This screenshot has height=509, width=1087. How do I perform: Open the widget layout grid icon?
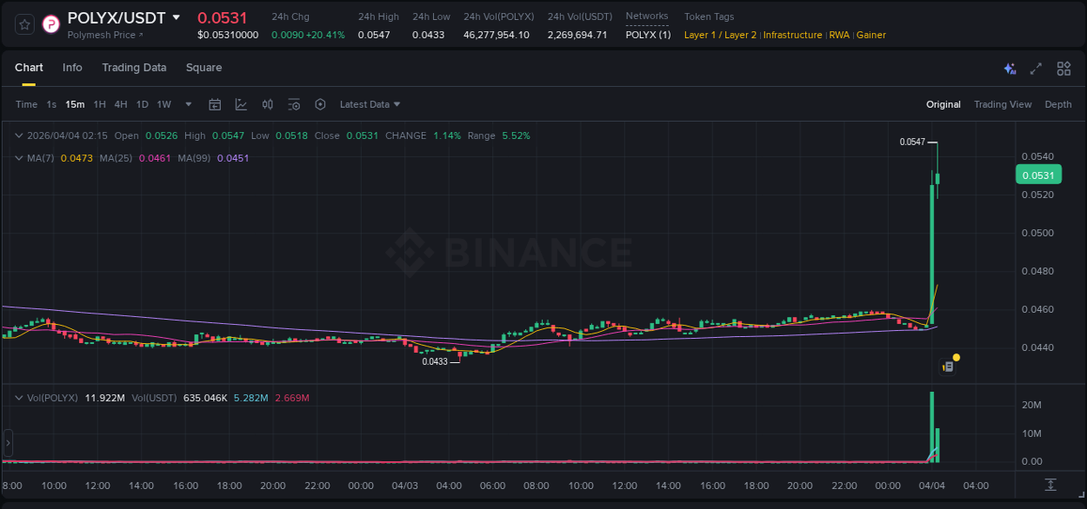tap(1063, 68)
